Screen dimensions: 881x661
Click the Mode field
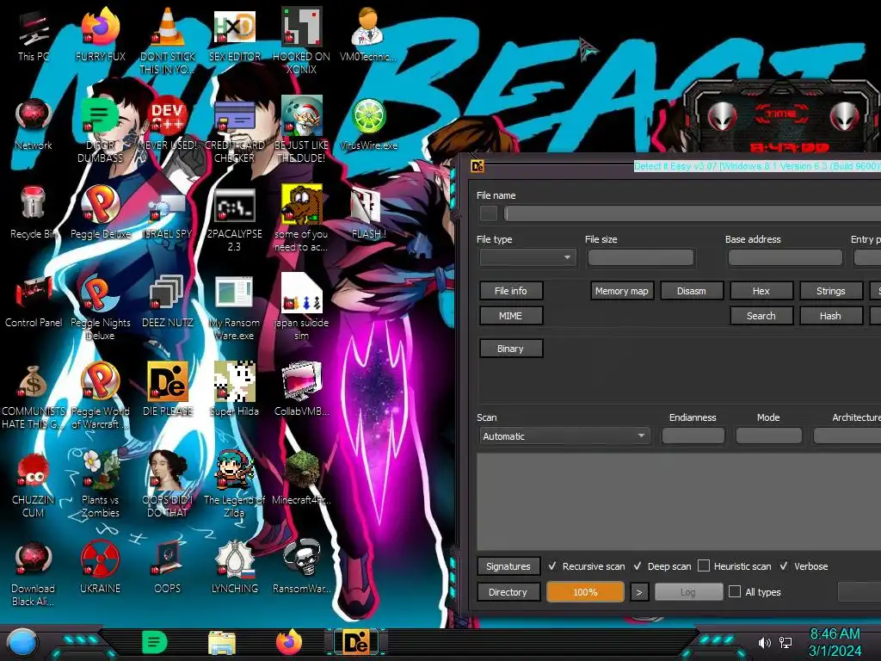coord(768,436)
